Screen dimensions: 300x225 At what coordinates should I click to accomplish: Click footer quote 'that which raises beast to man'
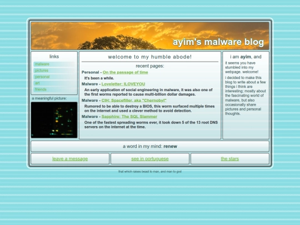click(150, 172)
